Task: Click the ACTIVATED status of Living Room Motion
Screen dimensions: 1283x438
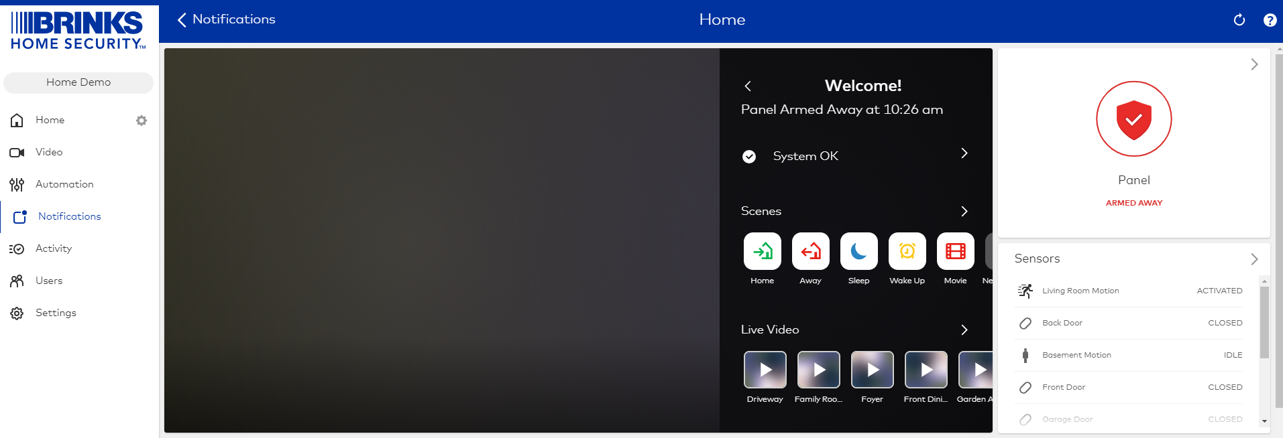Action: click(x=1219, y=291)
